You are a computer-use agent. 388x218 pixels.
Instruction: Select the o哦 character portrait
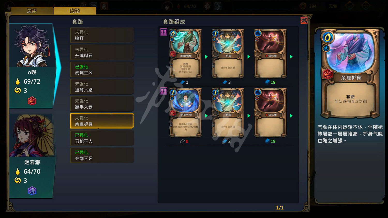point(32,46)
